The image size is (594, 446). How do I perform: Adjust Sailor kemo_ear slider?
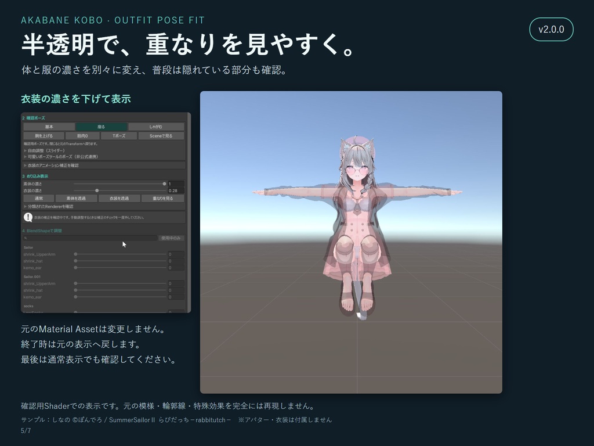pos(121,268)
